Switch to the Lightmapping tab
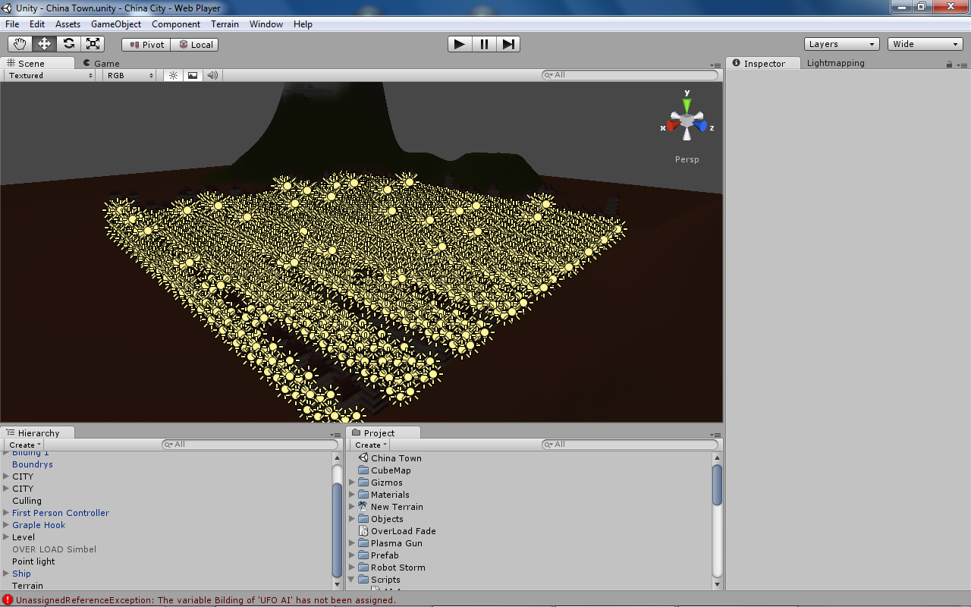971x607 pixels. (x=835, y=63)
